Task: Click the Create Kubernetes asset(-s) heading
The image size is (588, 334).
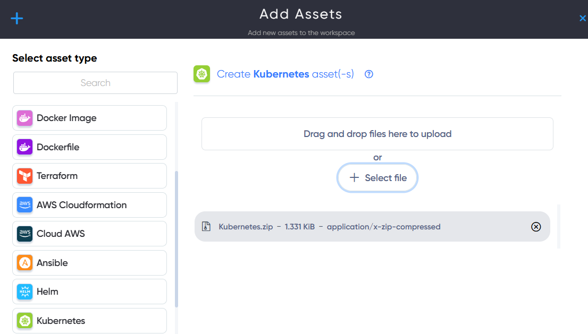Action: pos(285,74)
